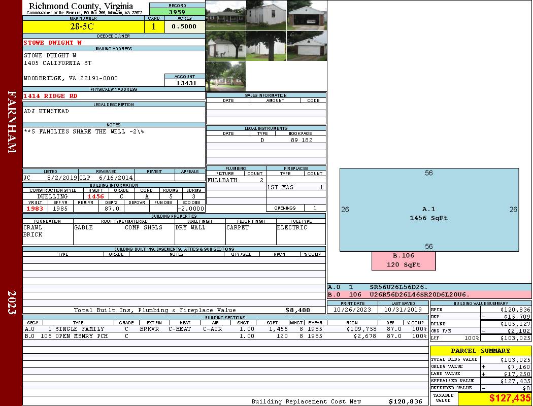Click the pink B.0 sketch vector code line
The image size is (533, 406).
pyautogui.click(x=429, y=294)
